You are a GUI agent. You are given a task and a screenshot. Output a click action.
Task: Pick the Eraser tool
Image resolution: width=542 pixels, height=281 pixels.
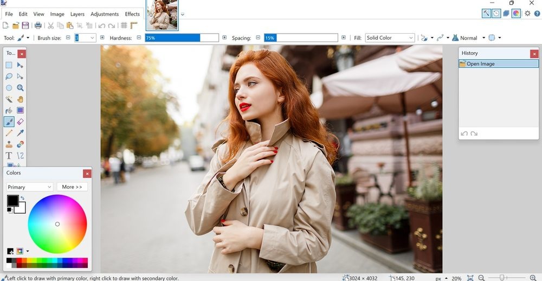pyautogui.click(x=20, y=122)
